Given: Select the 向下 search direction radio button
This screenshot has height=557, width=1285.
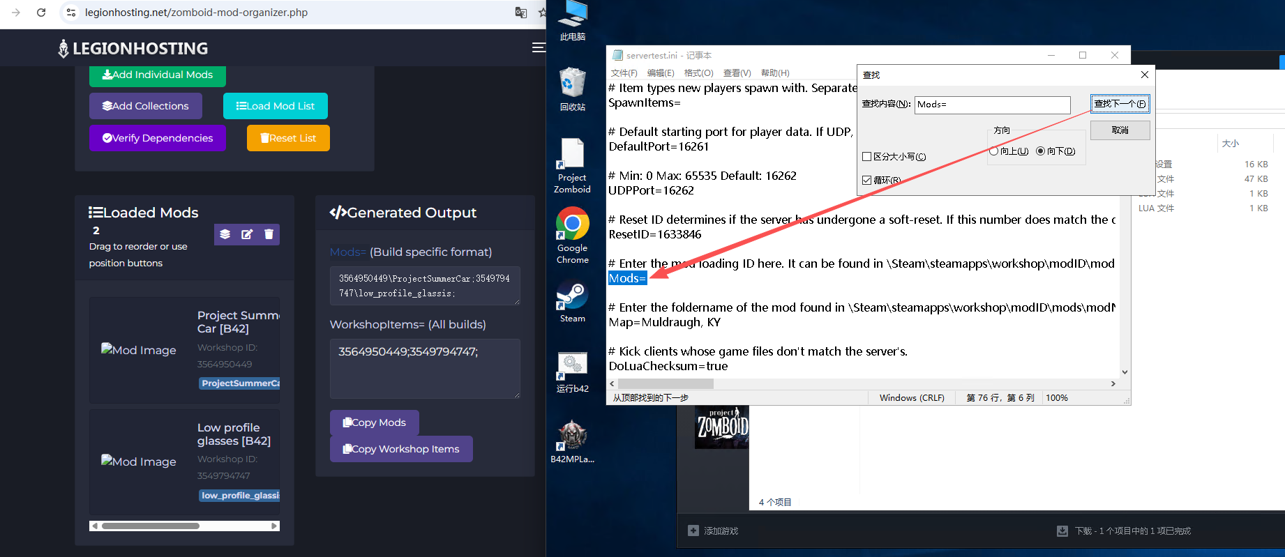Looking at the screenshot, I should (1040, 151).
